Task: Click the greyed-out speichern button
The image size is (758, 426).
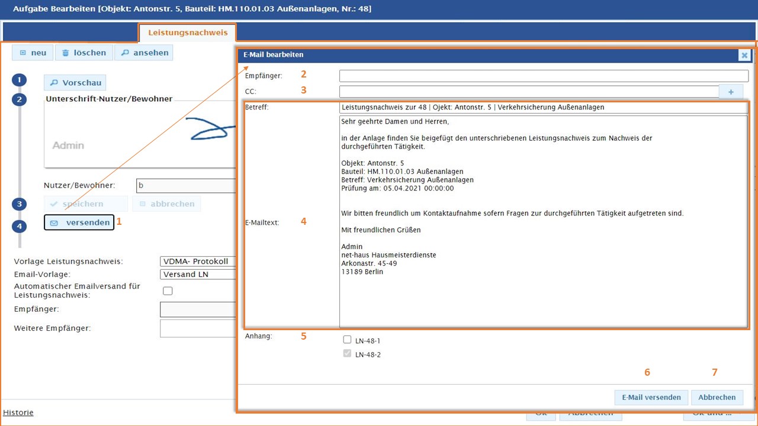Action: coord(86,204)
